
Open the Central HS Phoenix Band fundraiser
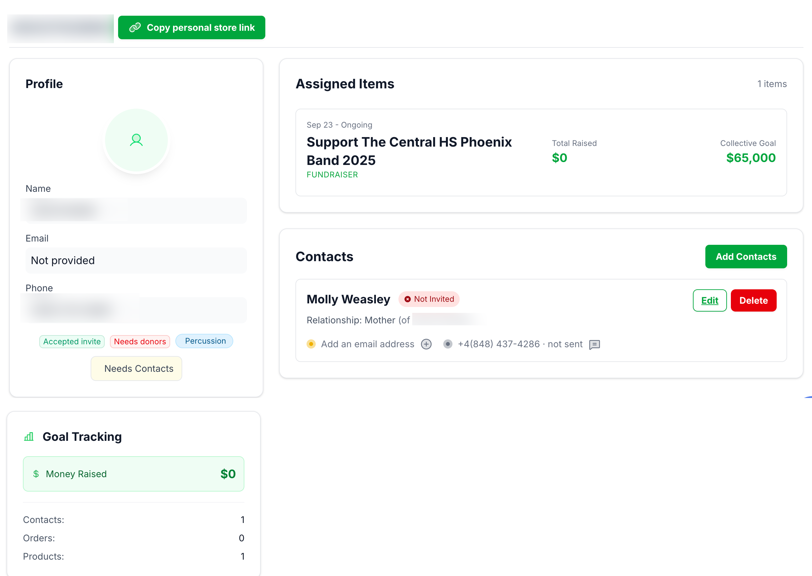pyautogui.click(x=409, y=151)
